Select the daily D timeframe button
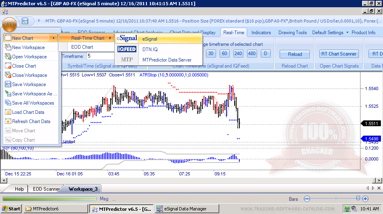 coord(266,53)
